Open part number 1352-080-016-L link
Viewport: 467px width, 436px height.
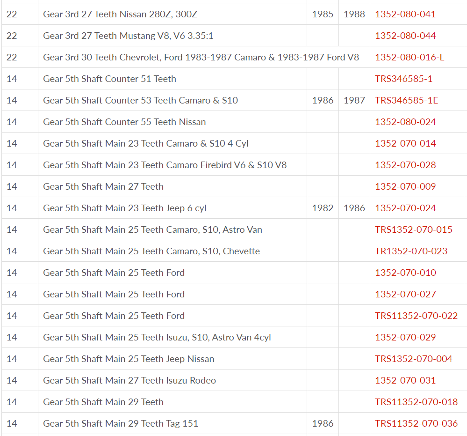[410, 57]
